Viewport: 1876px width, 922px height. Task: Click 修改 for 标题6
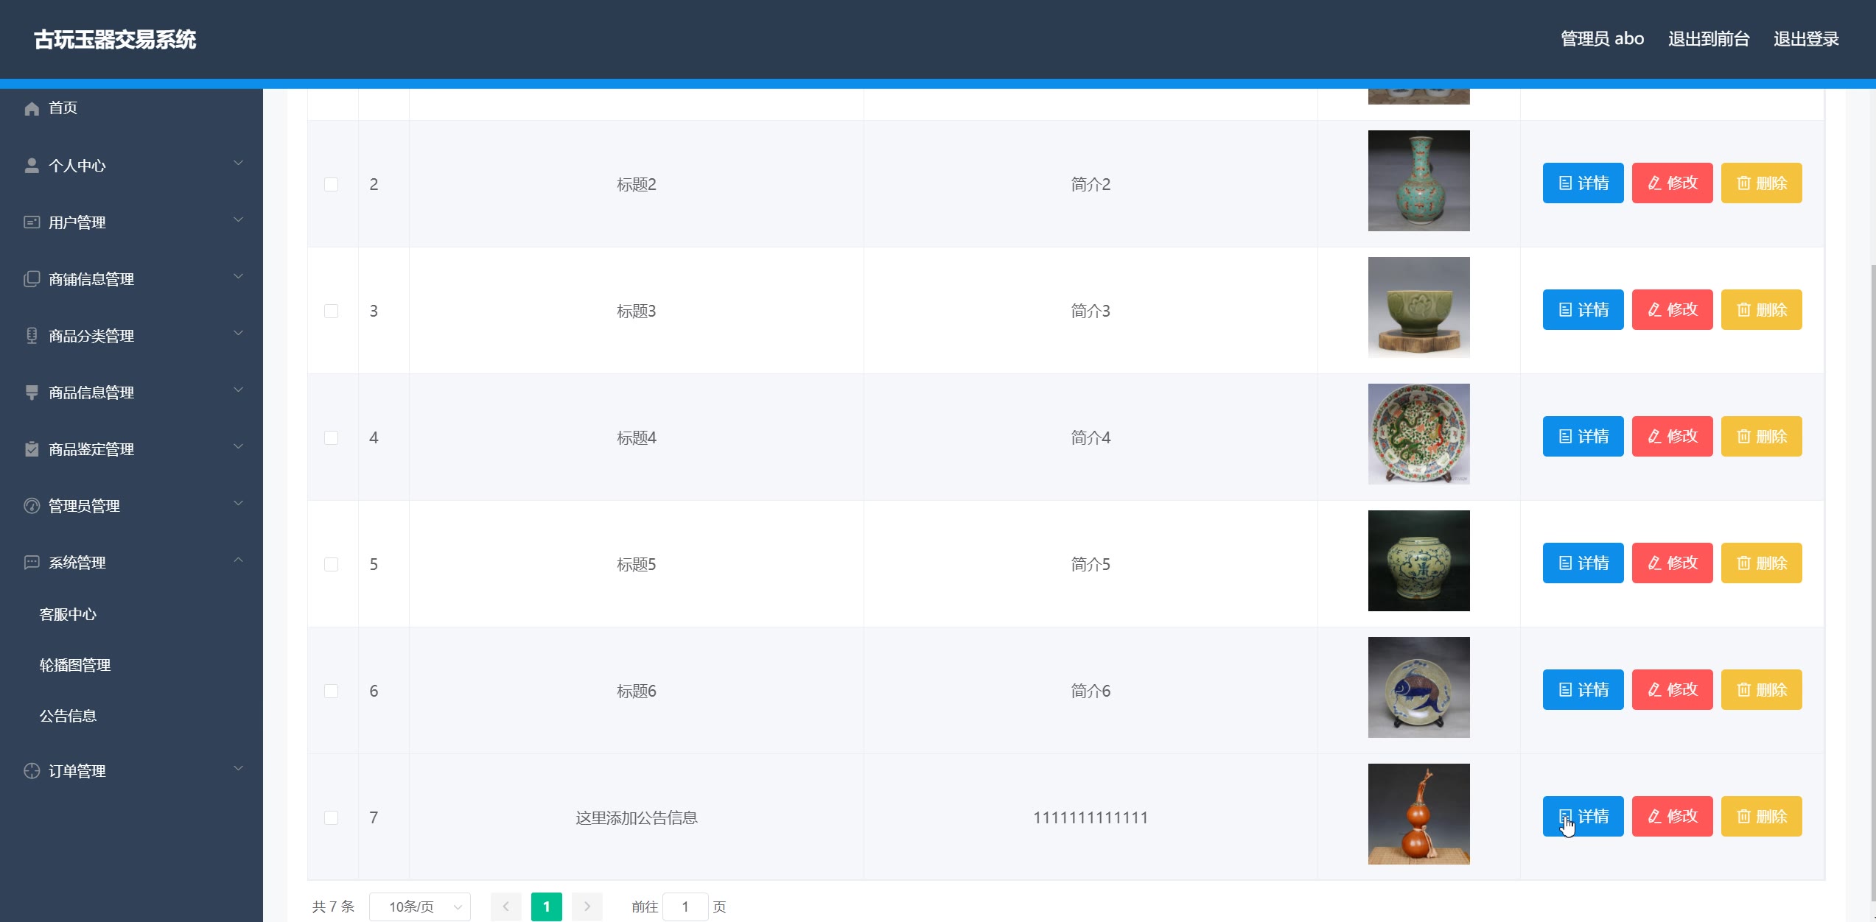point(1672,690)
